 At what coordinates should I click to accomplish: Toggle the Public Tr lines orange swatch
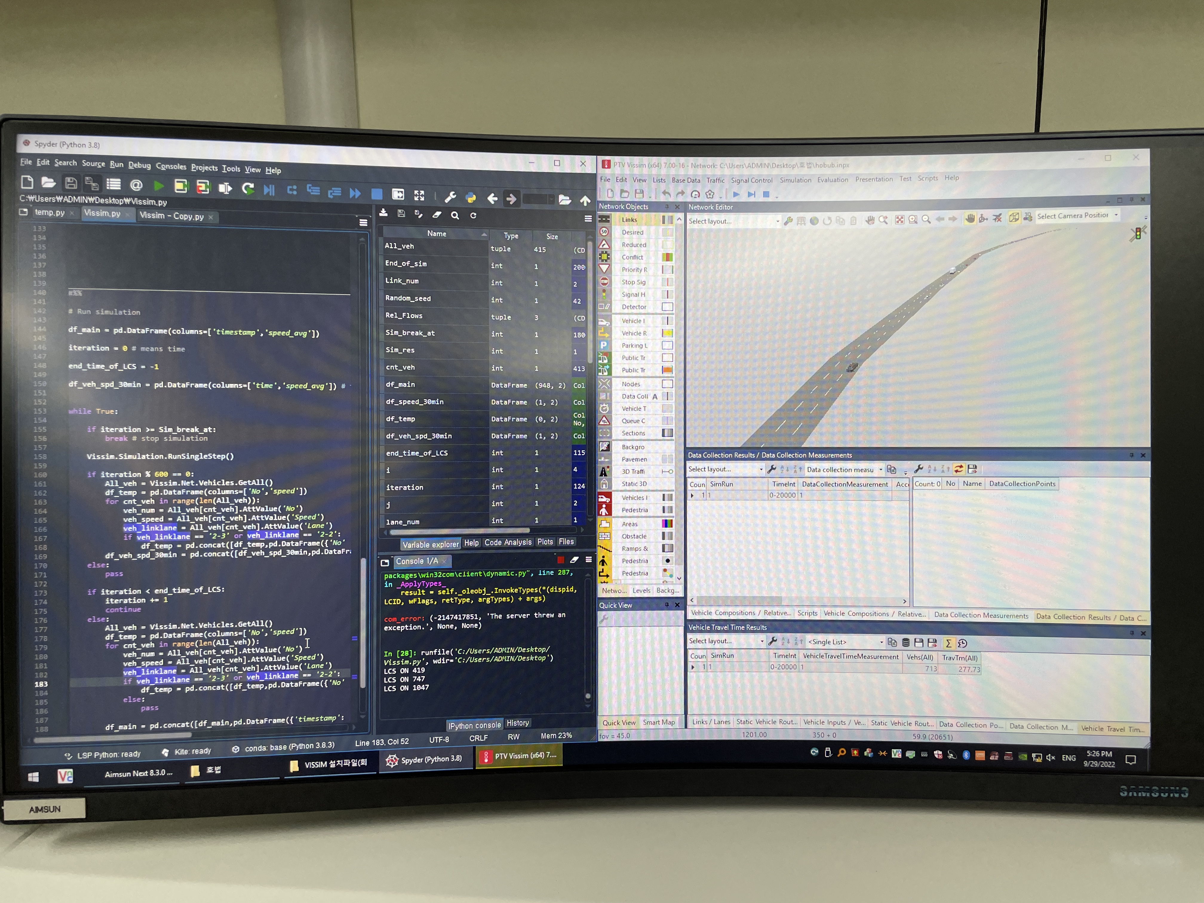click(667, 370)
